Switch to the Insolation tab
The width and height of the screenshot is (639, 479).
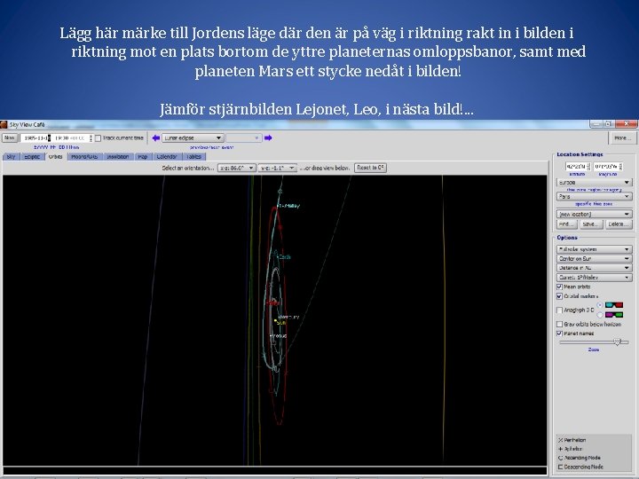click(118, 157)
